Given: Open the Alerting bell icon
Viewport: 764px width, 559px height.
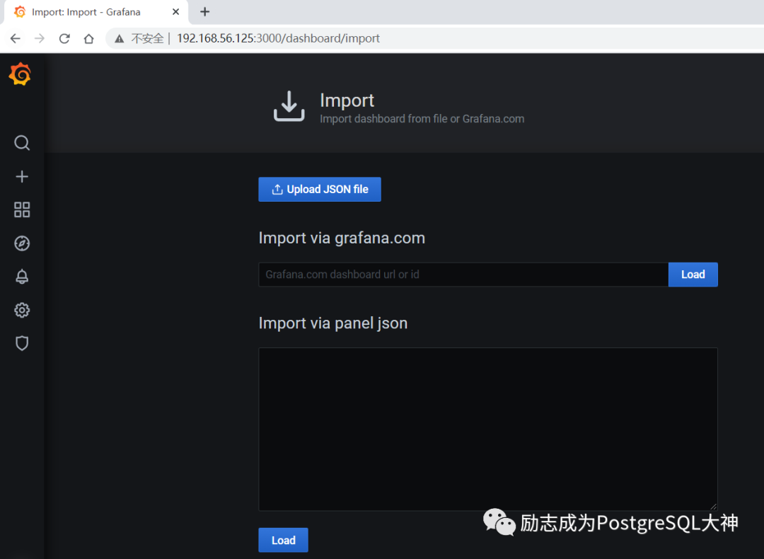Looking at the screenshot, I should click(x=22, y=277).
